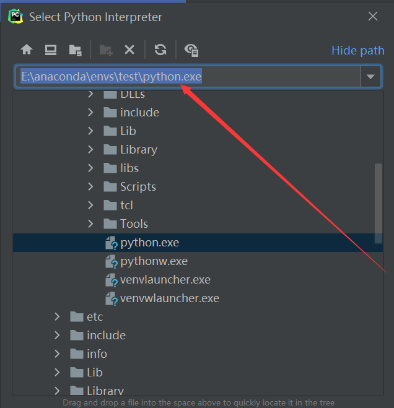Screen dimensions: 394x408
Task: Click the Tools folder icon
Action: [x=110, y=224]
